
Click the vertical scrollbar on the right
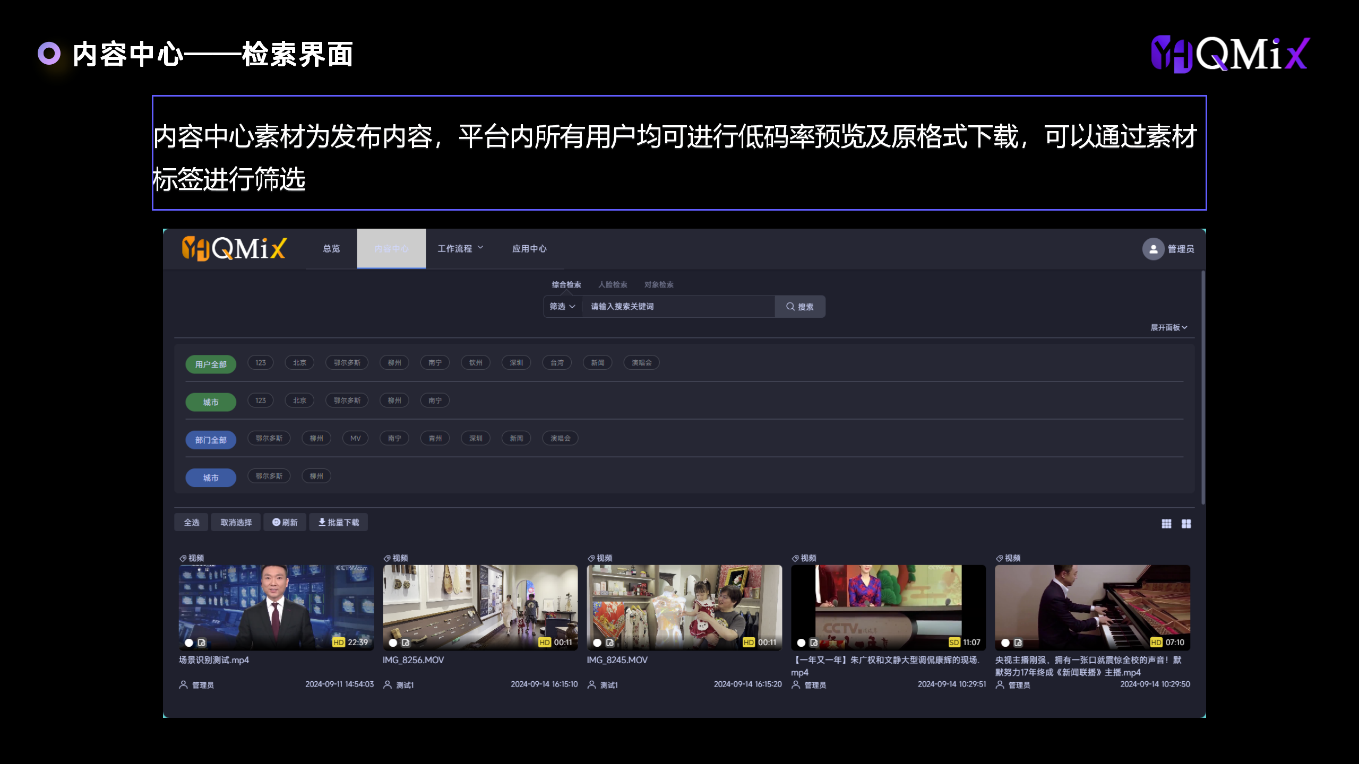pos(1202,387)
